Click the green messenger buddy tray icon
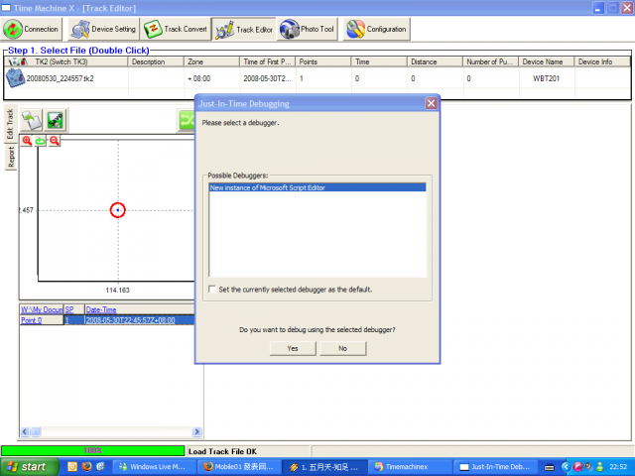635x476 pixels. (x=599, y=467)
